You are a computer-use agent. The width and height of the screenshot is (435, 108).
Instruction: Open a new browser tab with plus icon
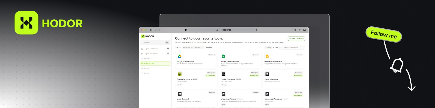300,30
